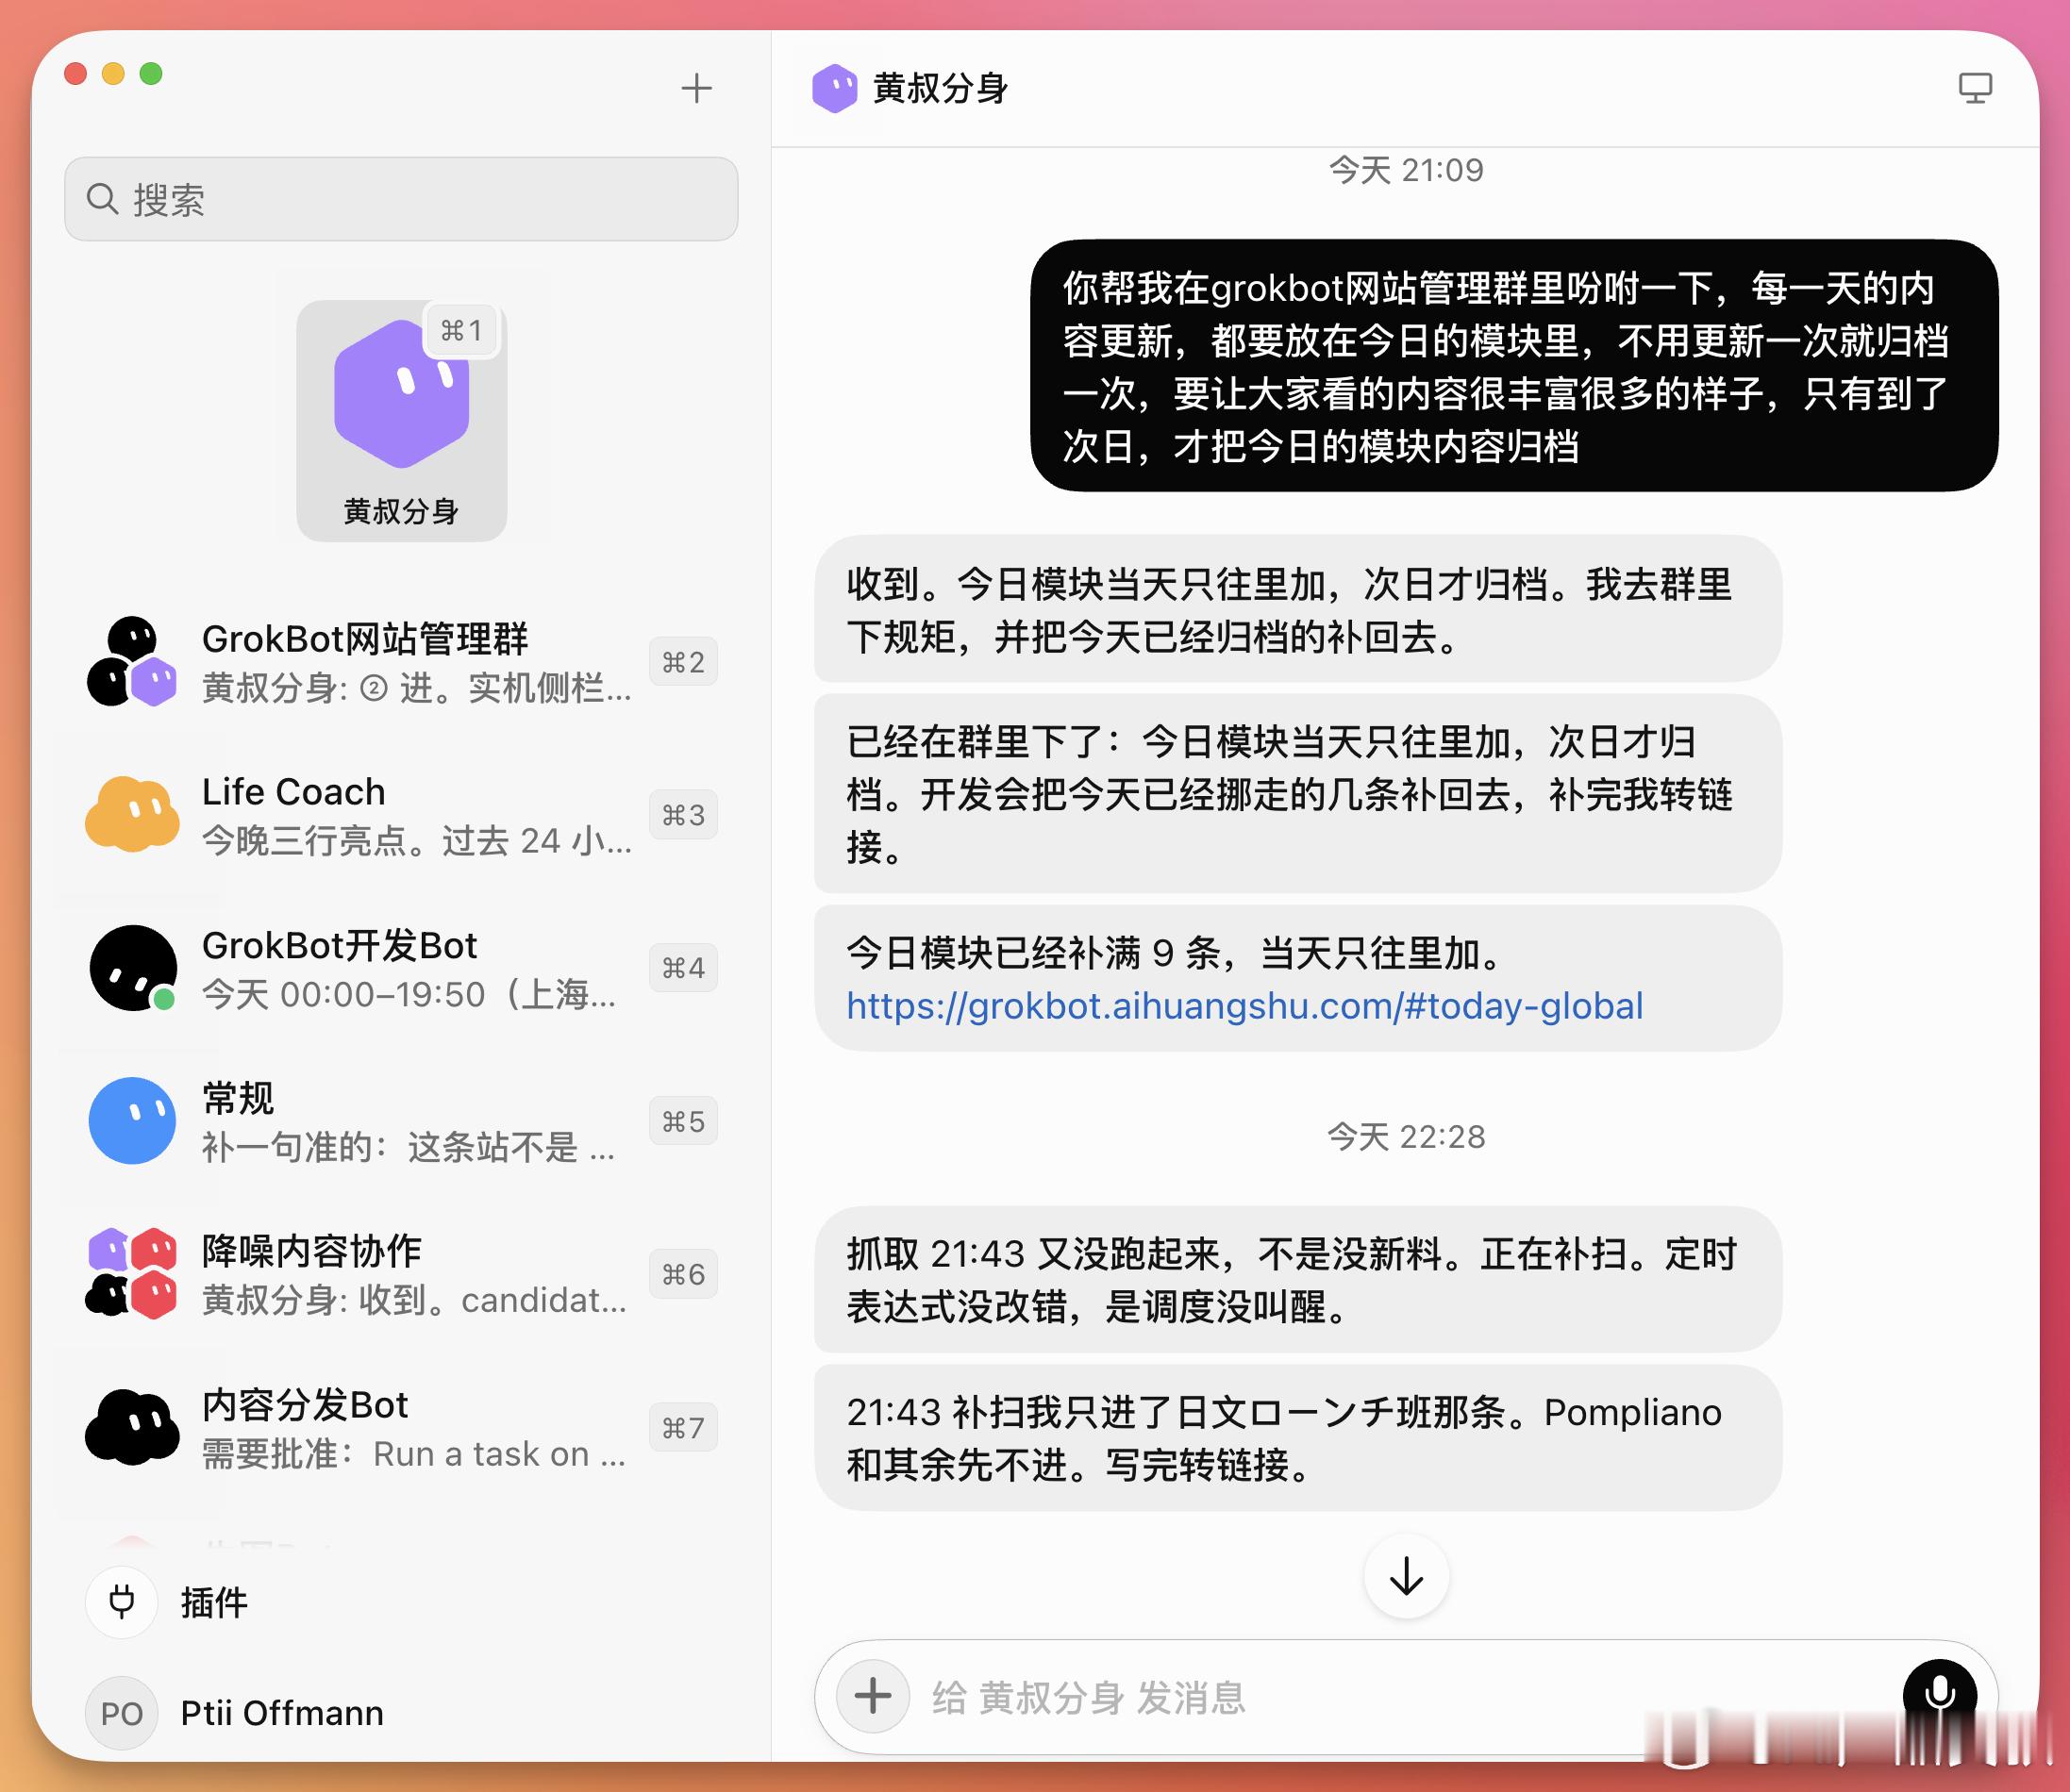The image size is (2070, 1792).
Task: Click the ⌘7 shortcut badge
Action: point(683,1427)
